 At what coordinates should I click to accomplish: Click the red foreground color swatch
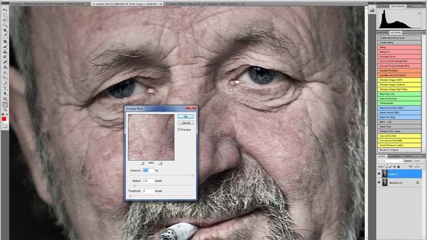[x=4, y=119]
